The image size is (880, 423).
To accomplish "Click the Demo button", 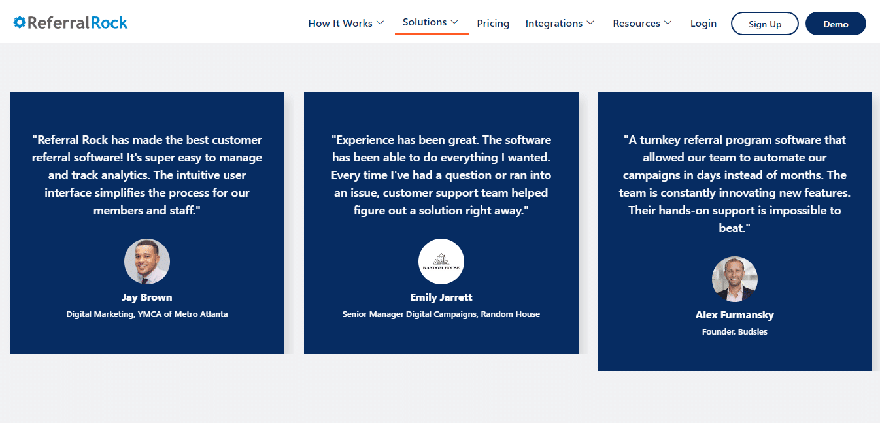I will coord(836,24).
